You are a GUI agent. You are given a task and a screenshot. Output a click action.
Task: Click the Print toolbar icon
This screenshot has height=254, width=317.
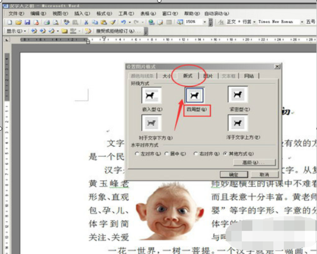(47, 22)
